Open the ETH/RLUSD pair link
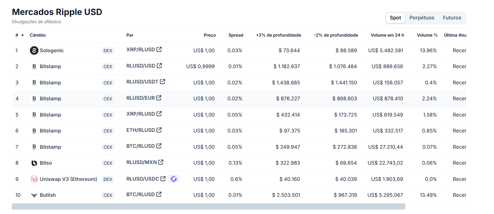This screenshot has width=494, height=214. click(x=141, y=130)
